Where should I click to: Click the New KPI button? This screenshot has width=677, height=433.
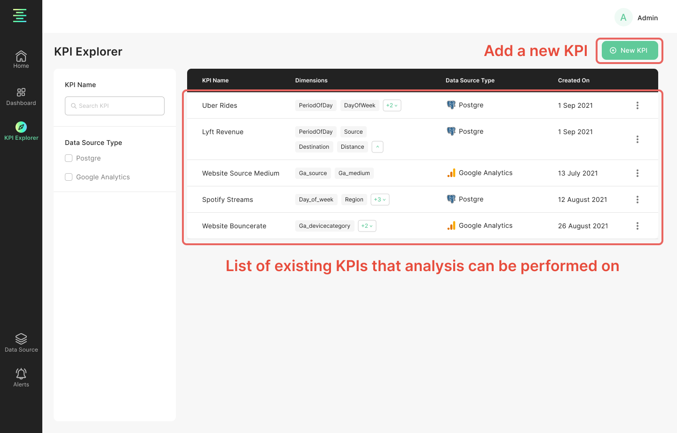click(x=630, y=50)
